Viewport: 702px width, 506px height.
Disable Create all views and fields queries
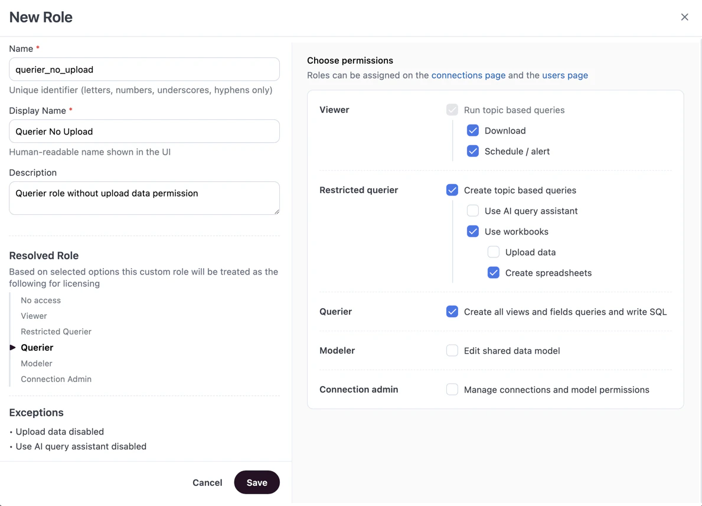click(x=452, y=311)
